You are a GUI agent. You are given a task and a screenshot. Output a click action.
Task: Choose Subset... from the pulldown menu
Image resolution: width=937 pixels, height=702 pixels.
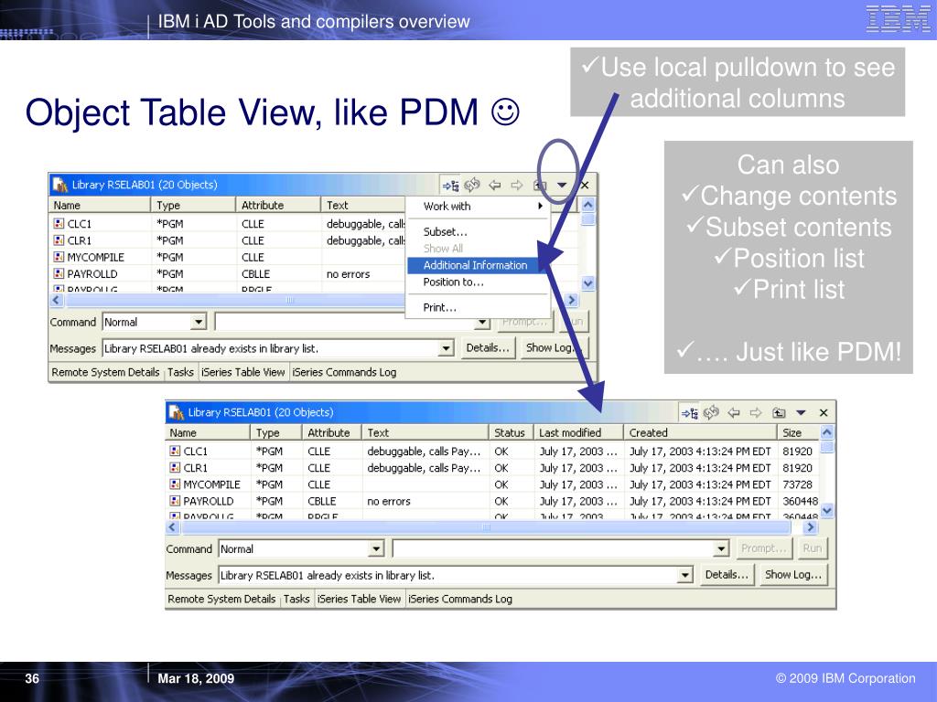tap(478, 231)
